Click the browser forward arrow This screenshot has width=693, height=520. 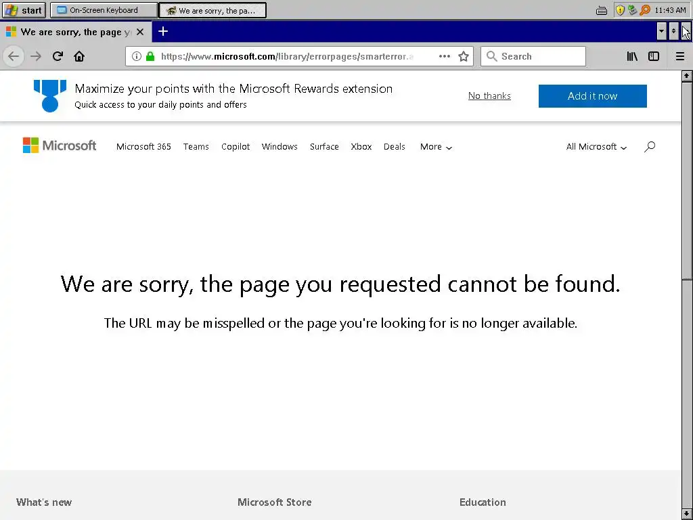click(x=36, y=56)
